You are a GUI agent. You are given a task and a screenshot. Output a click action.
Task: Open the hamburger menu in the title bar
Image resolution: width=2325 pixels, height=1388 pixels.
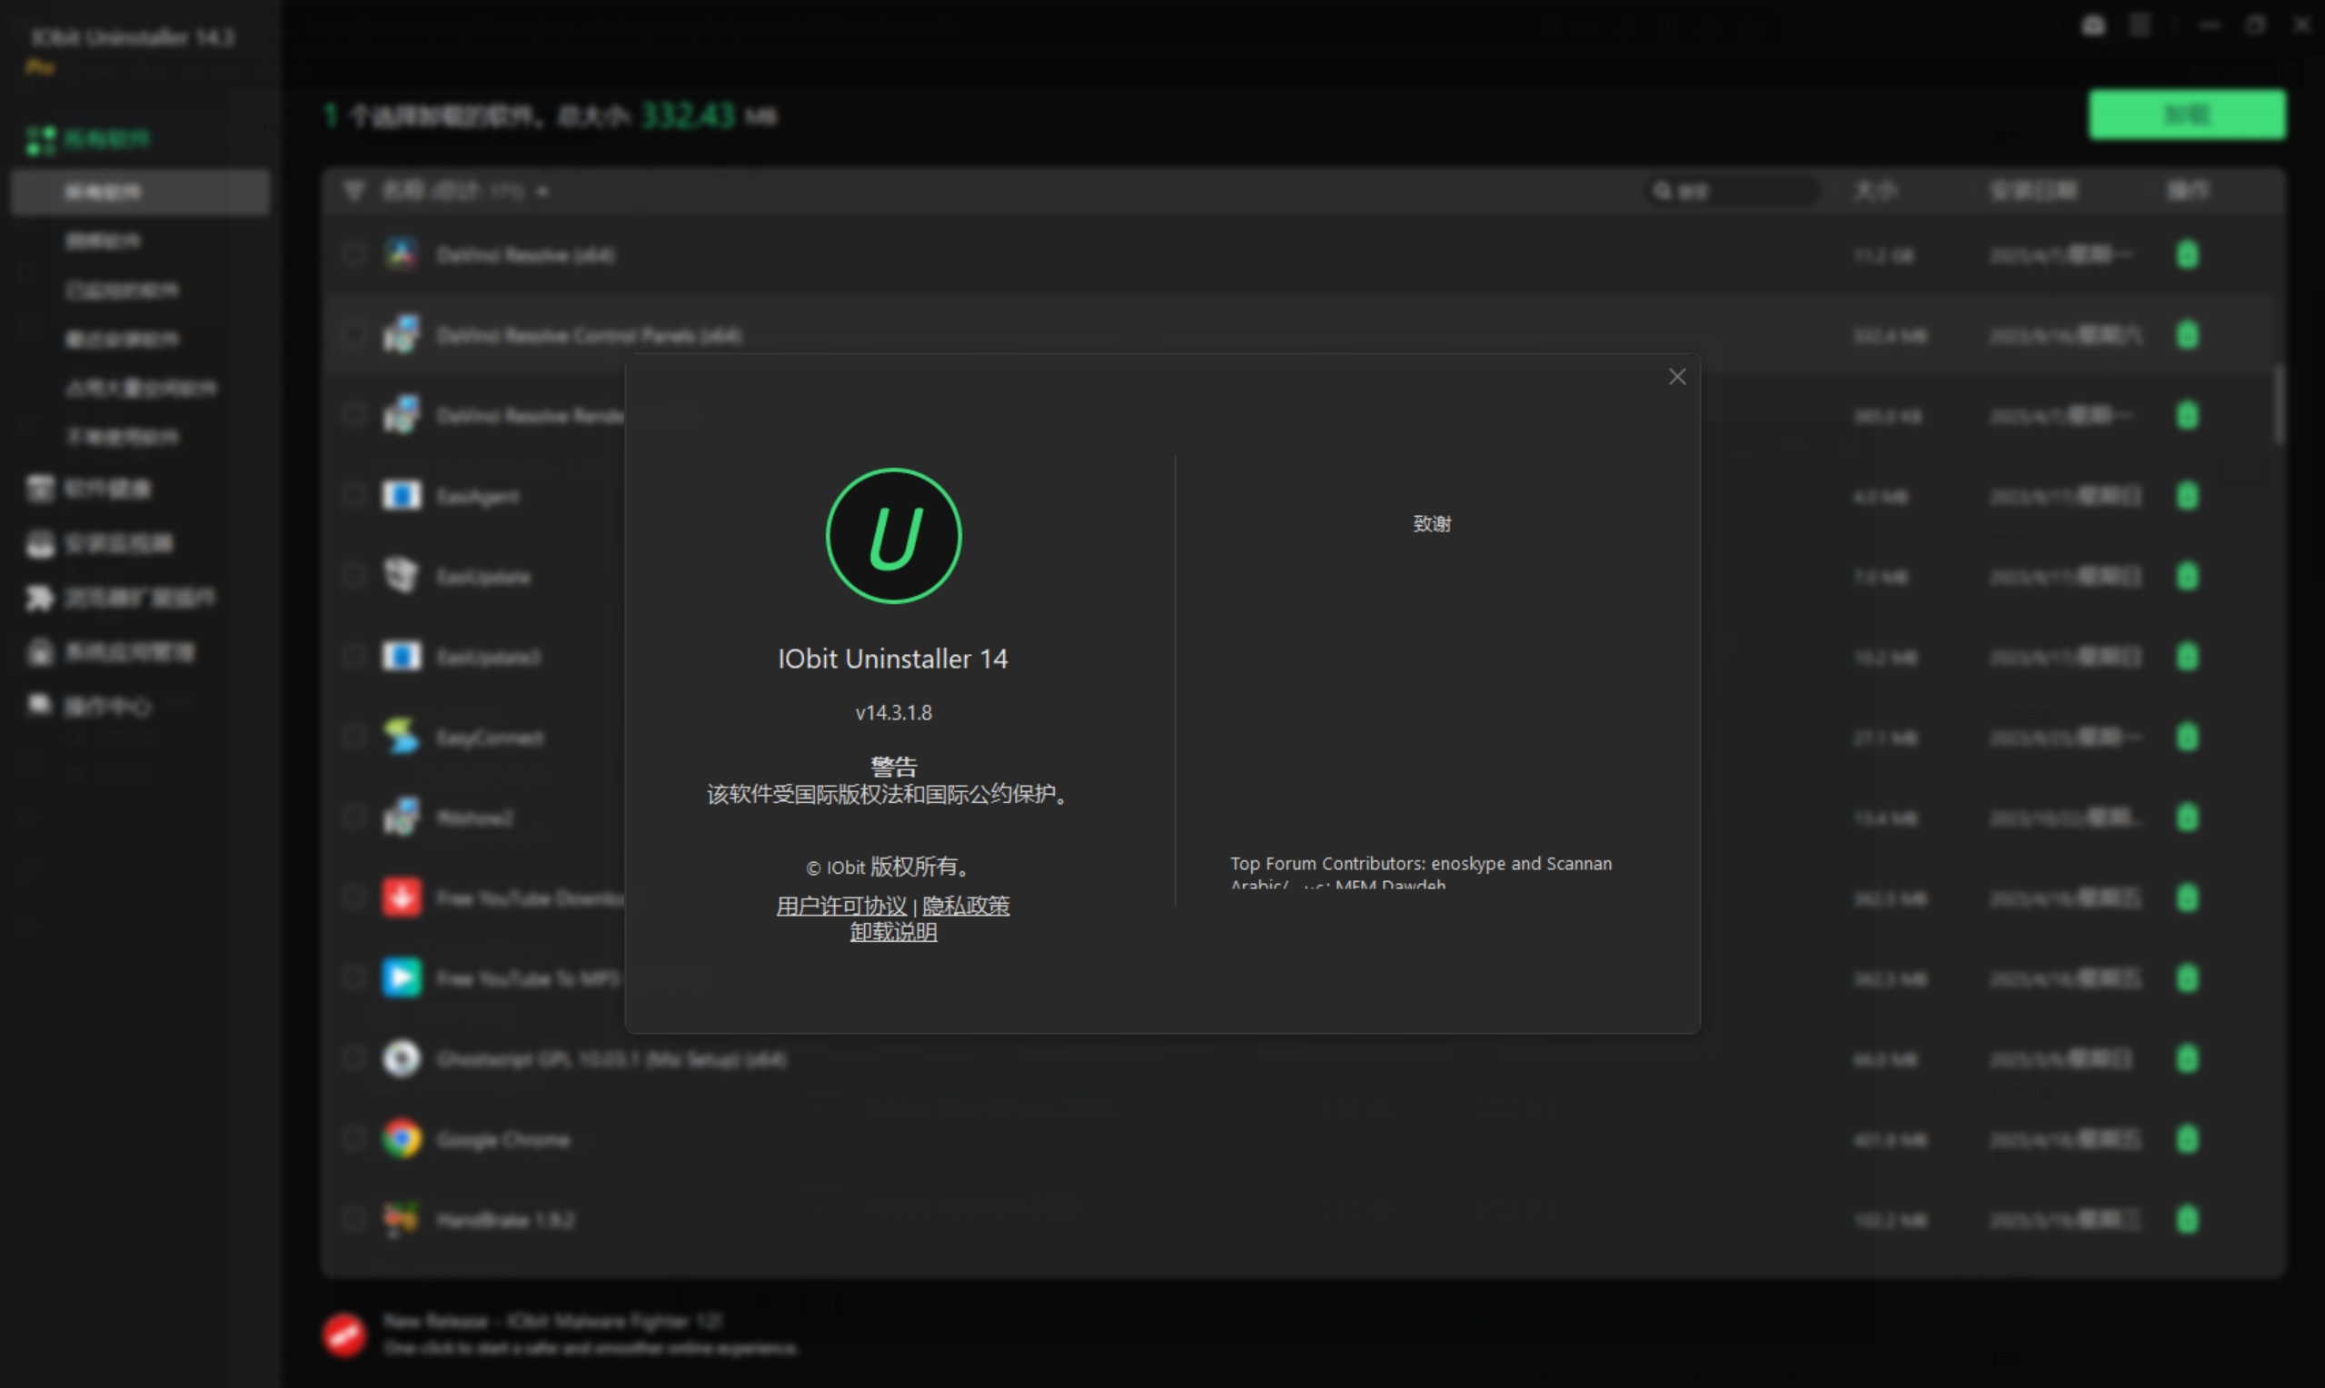2140,25
